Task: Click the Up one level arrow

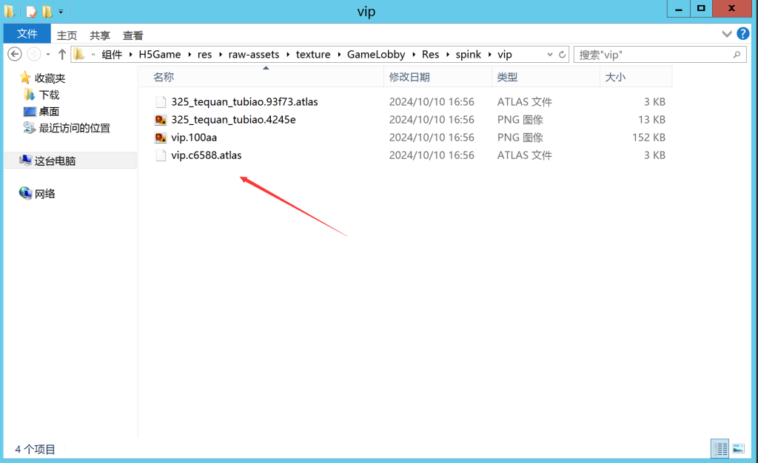Action: [62, 54]
